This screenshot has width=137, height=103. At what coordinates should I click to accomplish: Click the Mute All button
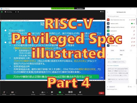pyautogui.click(x=122, y=50)
